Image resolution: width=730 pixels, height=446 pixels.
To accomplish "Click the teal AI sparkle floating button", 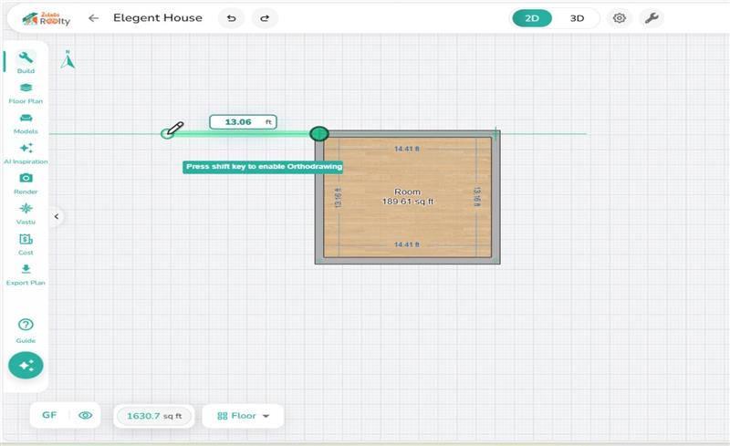I will (26, 365).
